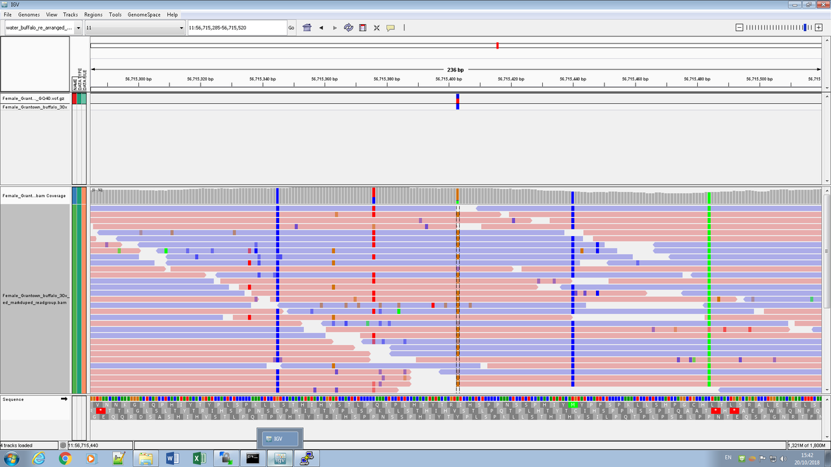Click the 236 bp span label
Viewport: 831px width, 467px height.
[456, 69]
